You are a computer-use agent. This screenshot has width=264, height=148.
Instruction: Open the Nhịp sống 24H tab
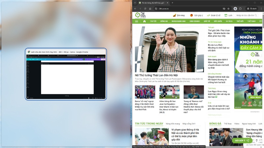pyautogui.click(x=189, y=124)
